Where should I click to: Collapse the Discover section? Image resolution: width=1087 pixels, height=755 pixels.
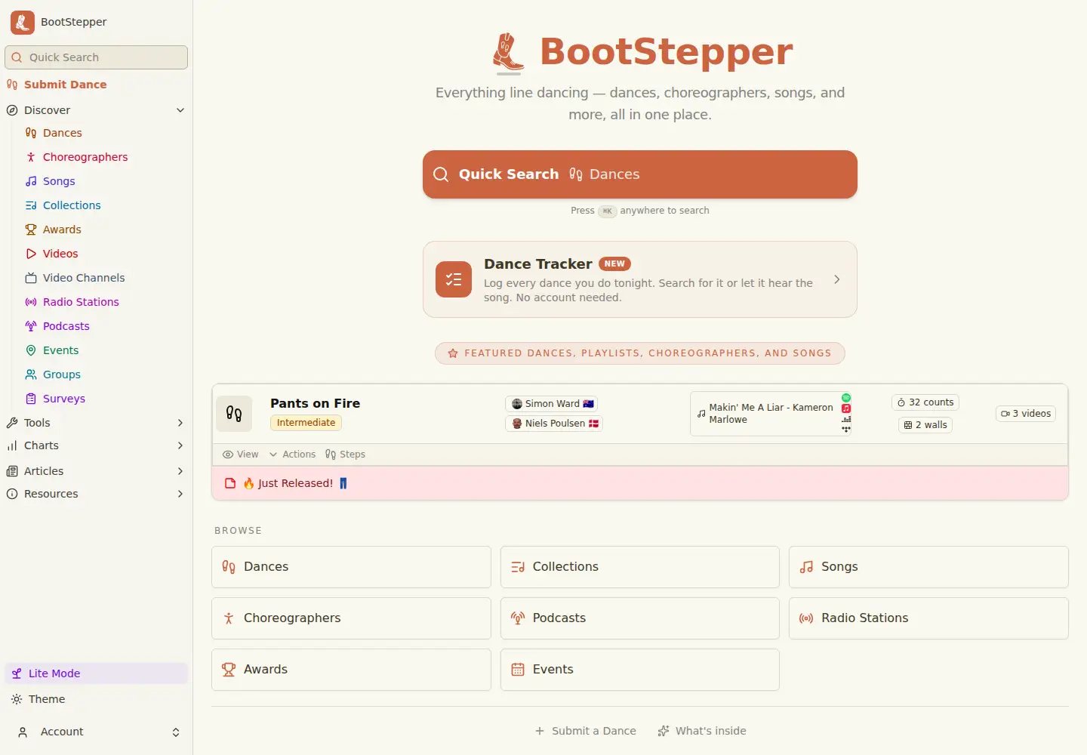pos(180,110)
